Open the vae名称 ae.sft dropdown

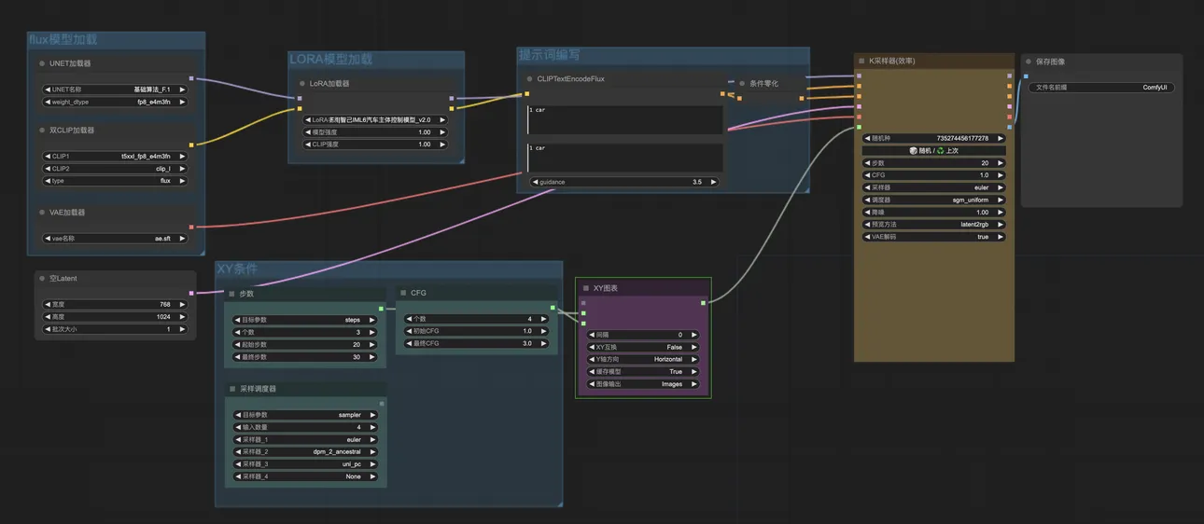(x=116, y=239)
